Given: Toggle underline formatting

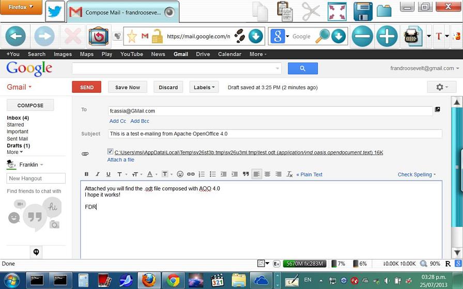Looking at the screenshot, I should click(x=109, y=174).
